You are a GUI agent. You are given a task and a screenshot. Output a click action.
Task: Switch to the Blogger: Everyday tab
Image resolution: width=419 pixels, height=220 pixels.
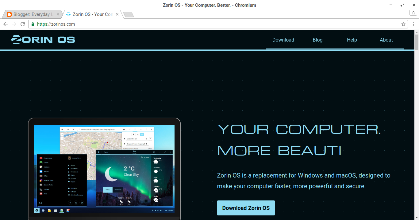[x=32, y=14]
